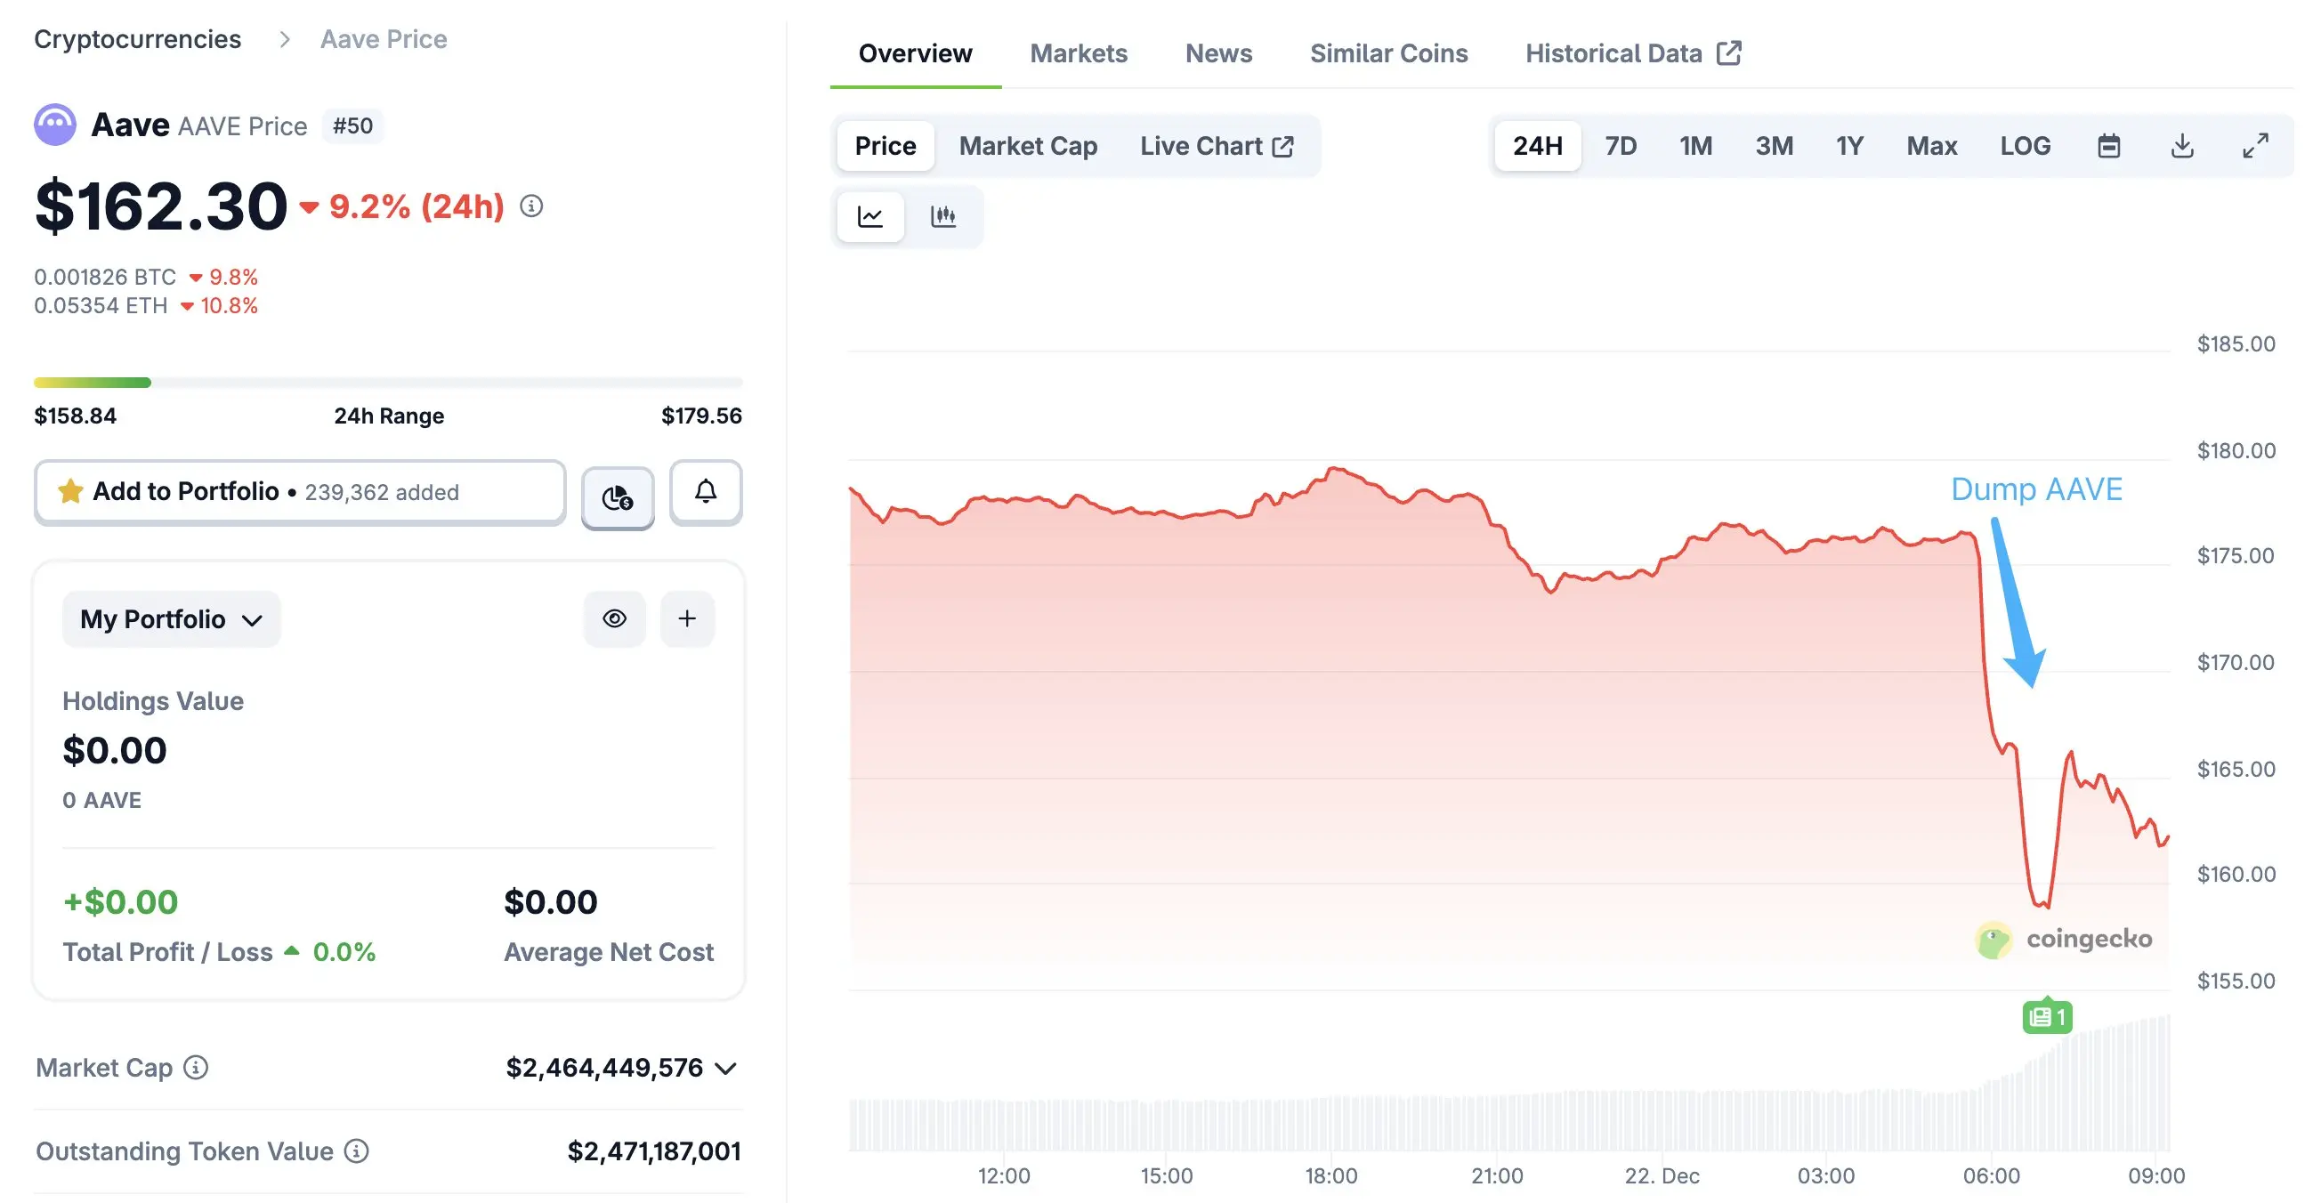The width and height of the screenshot is (2321, 1203).
Task: Open the Cryptocurrencies breadcrumb link
Action: click(x=138, y=40)
